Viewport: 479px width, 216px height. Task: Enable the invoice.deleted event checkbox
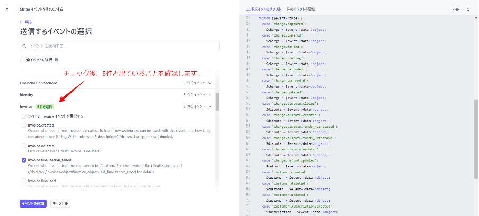coord(24,146)
